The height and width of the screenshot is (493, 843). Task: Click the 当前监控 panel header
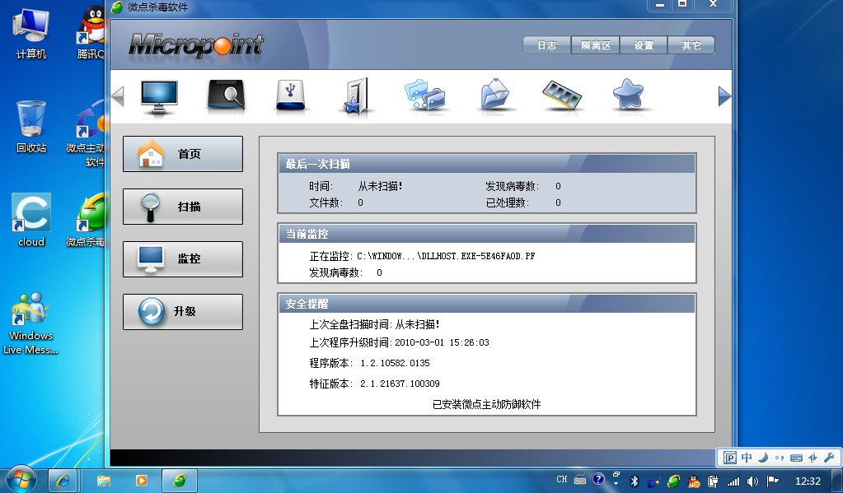pyautogui.click(x=486, y=234)
